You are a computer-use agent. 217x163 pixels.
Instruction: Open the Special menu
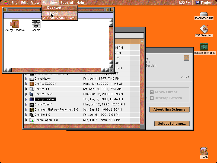tap(66, 3)
